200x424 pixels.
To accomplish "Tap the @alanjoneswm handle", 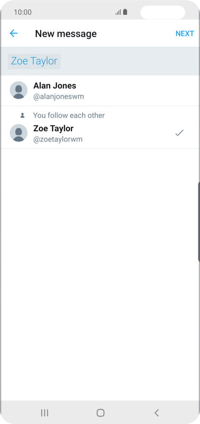I will pyautogui.click(x=58, y=96).
